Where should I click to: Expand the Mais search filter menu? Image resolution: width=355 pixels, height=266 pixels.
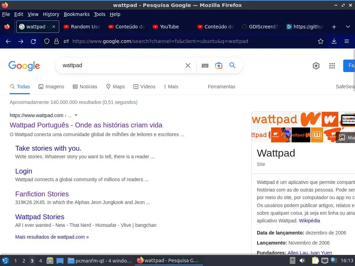pos(171,87)
